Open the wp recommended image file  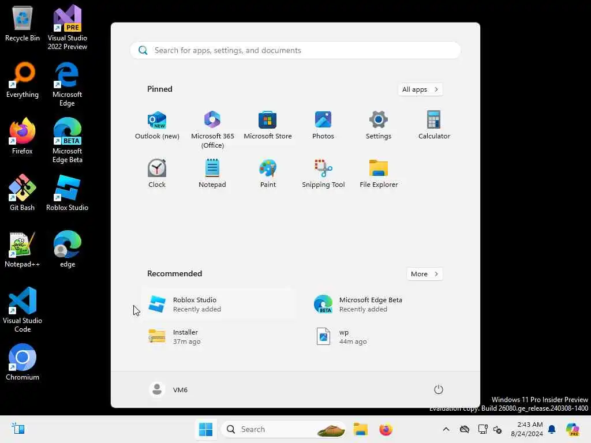pyautogui.click(x=383, y=336)
